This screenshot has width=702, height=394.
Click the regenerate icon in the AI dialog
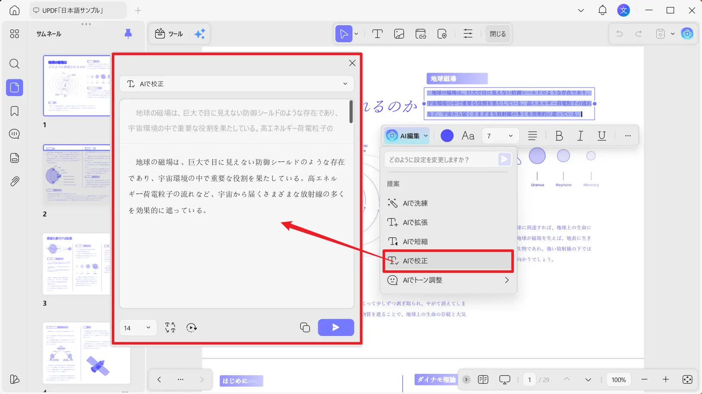[191, 327]
